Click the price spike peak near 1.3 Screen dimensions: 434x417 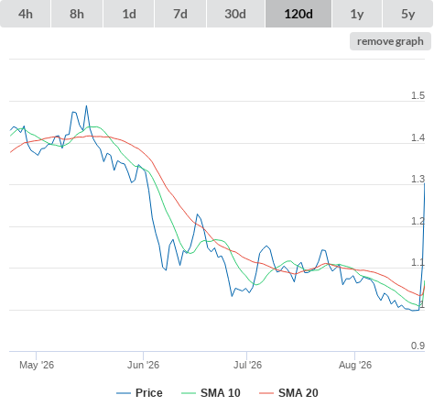pos(425,183)
